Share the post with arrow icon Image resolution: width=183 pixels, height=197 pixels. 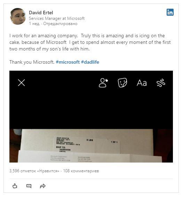[43, 186]
